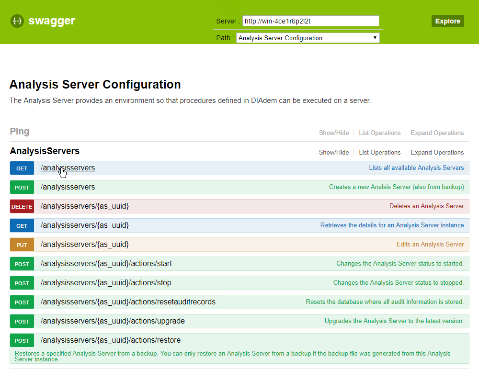Expand Operations for the Ping section
The height and width of the screenshot is (369, 479).
437,133
